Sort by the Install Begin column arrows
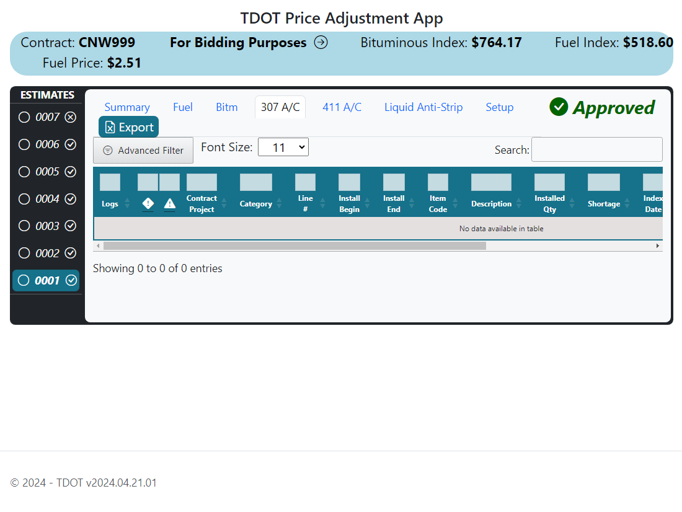This screenshot has width=682, height=512. click(367, 203)
